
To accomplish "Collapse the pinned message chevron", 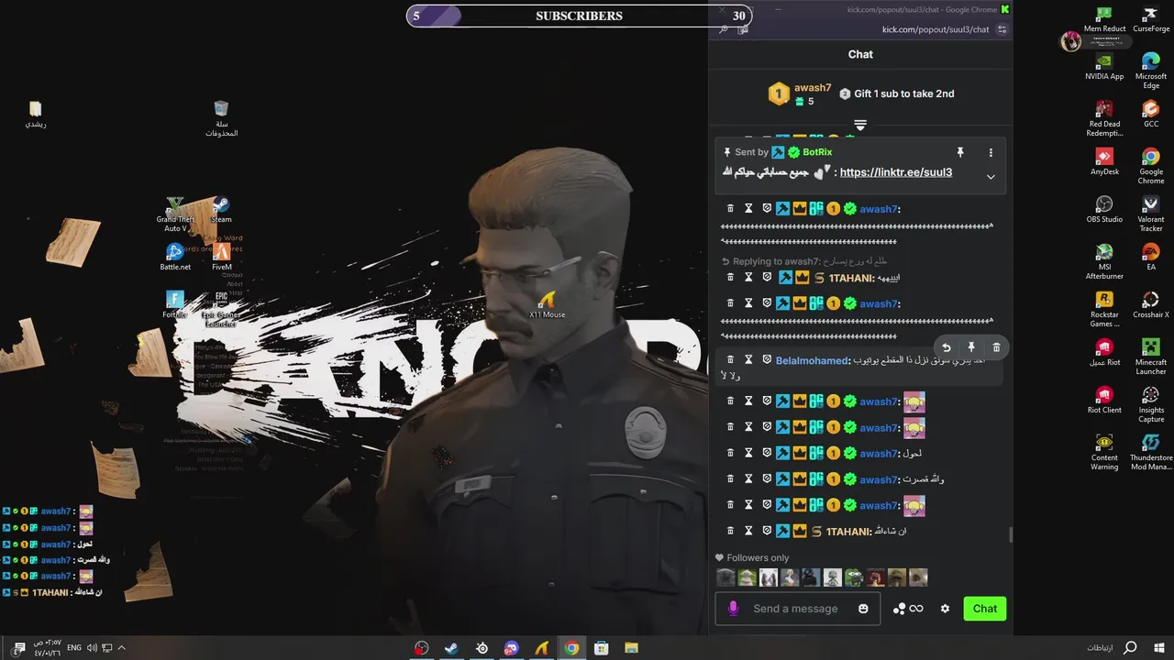I will pos(991,177).
